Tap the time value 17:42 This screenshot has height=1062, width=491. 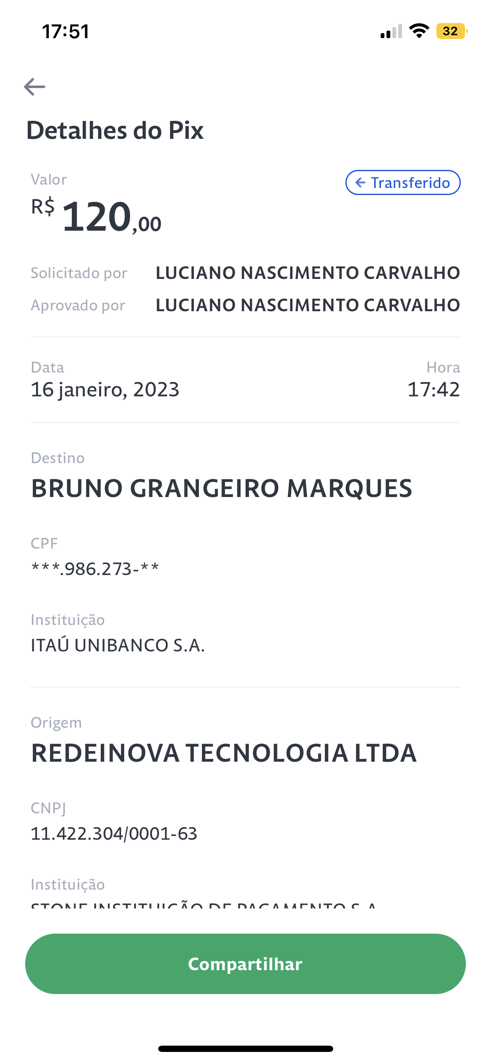[434, 390]
